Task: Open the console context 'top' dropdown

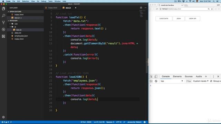Action: (172, 81)
